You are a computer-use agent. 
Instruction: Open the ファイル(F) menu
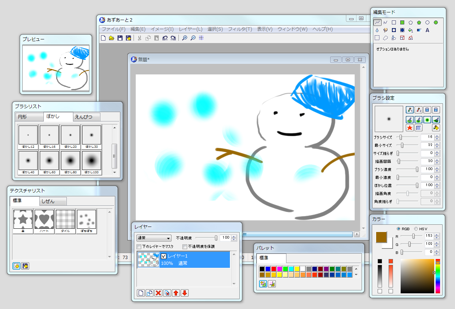click(x=113, y=29)
